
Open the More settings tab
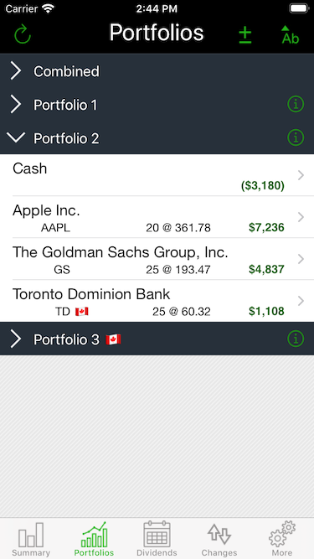pyautogui.click(x=282, y=540)
